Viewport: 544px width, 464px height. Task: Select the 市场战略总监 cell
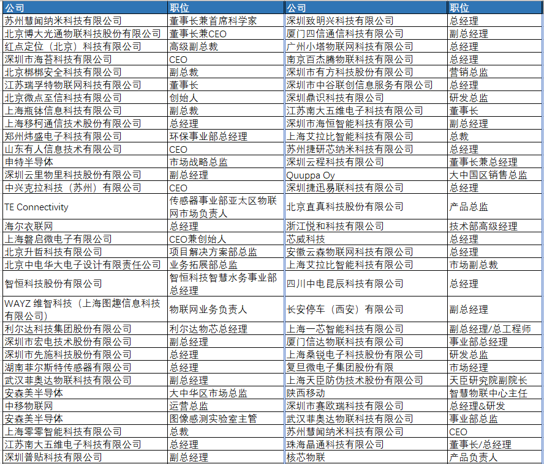[x=225, y=162]
